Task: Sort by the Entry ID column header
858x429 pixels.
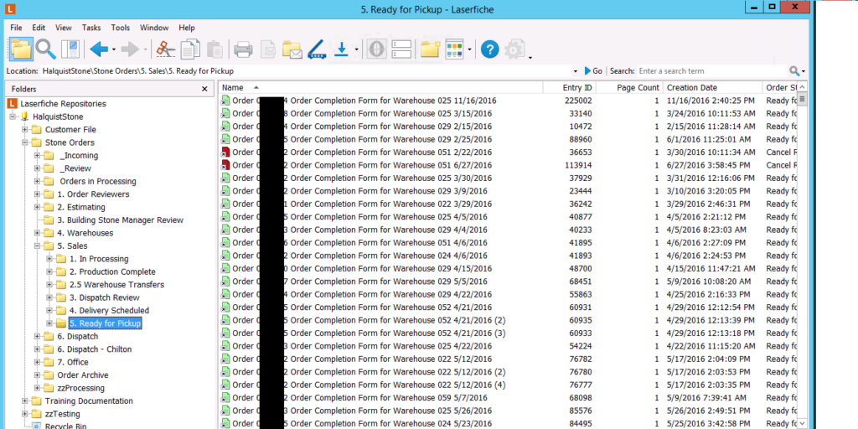Action: (569, 87)
